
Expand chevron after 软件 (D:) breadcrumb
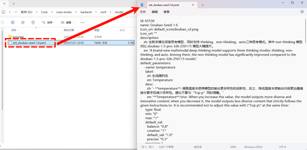(37, 12)
